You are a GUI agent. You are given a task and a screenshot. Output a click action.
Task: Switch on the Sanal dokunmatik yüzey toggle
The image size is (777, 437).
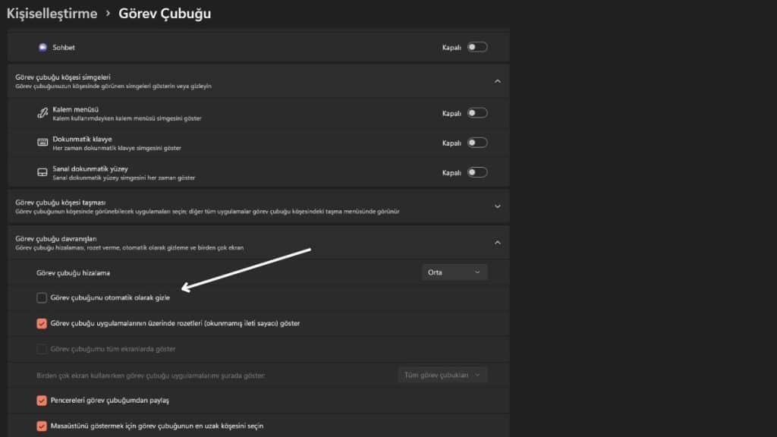[477, 172]
